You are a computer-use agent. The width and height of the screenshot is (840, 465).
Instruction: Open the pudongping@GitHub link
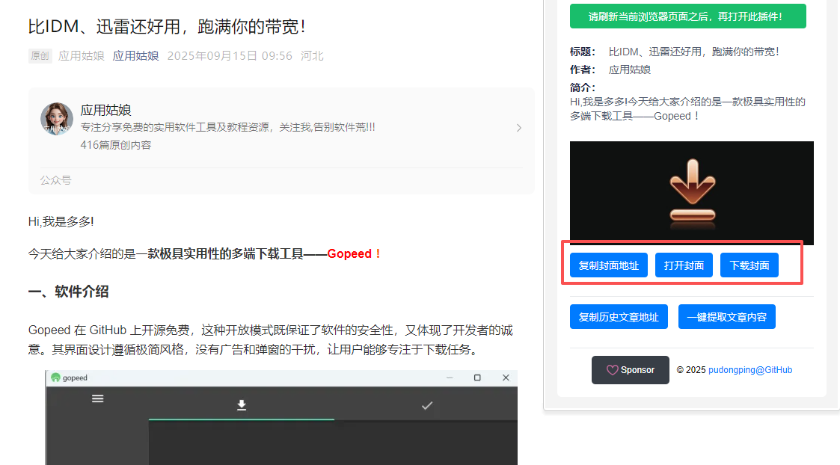coord(749,370)
